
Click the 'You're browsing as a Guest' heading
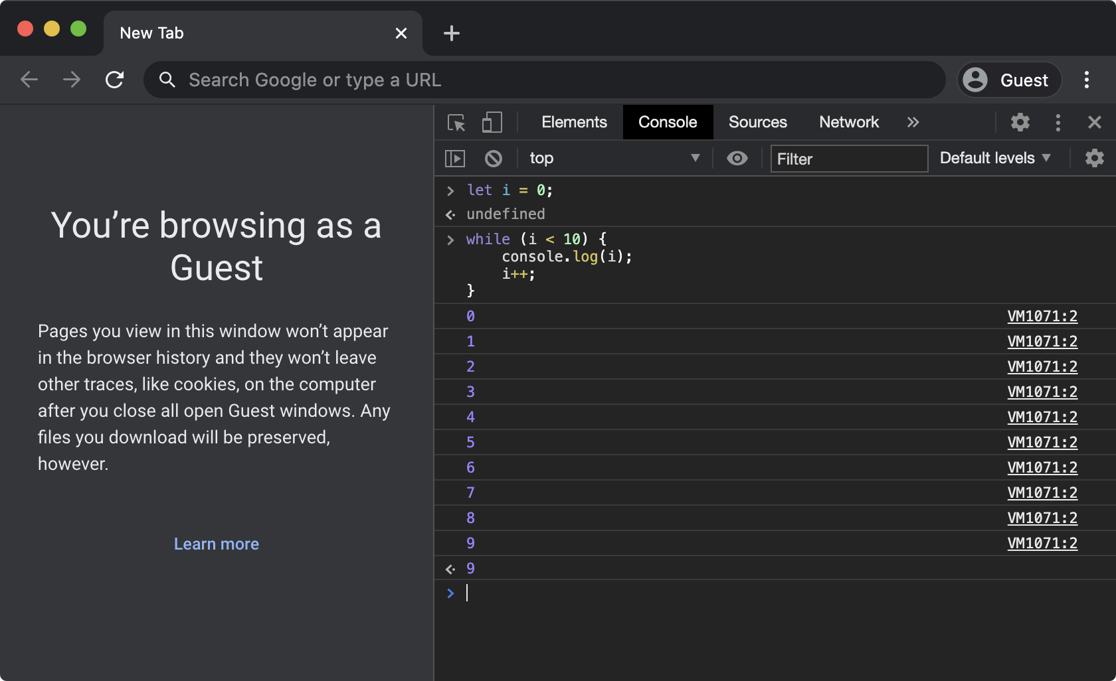(217, 246)
